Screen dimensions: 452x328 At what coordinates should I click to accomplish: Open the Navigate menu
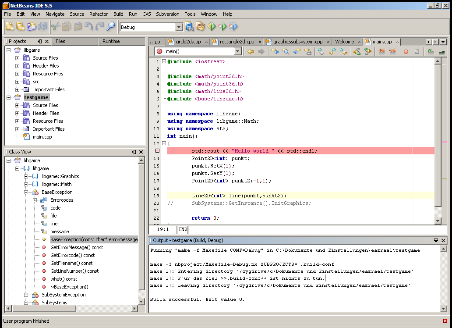tap(55, 14)
